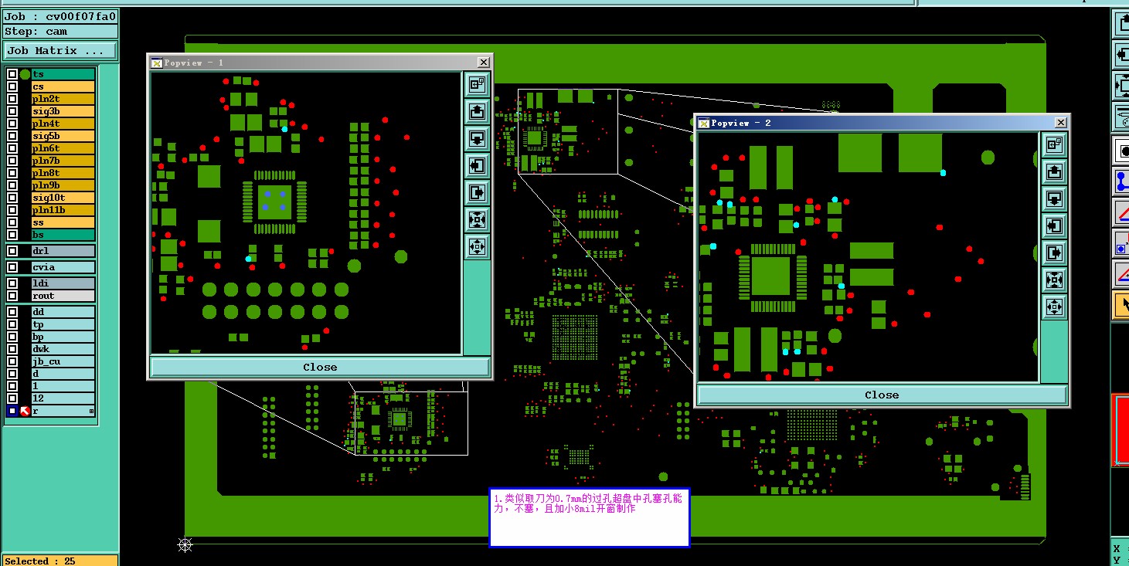The width and height of the screenshot is (1129, 566).
Task: Toggle display checkbox for layer jb_cu
Action: (12, 361)
